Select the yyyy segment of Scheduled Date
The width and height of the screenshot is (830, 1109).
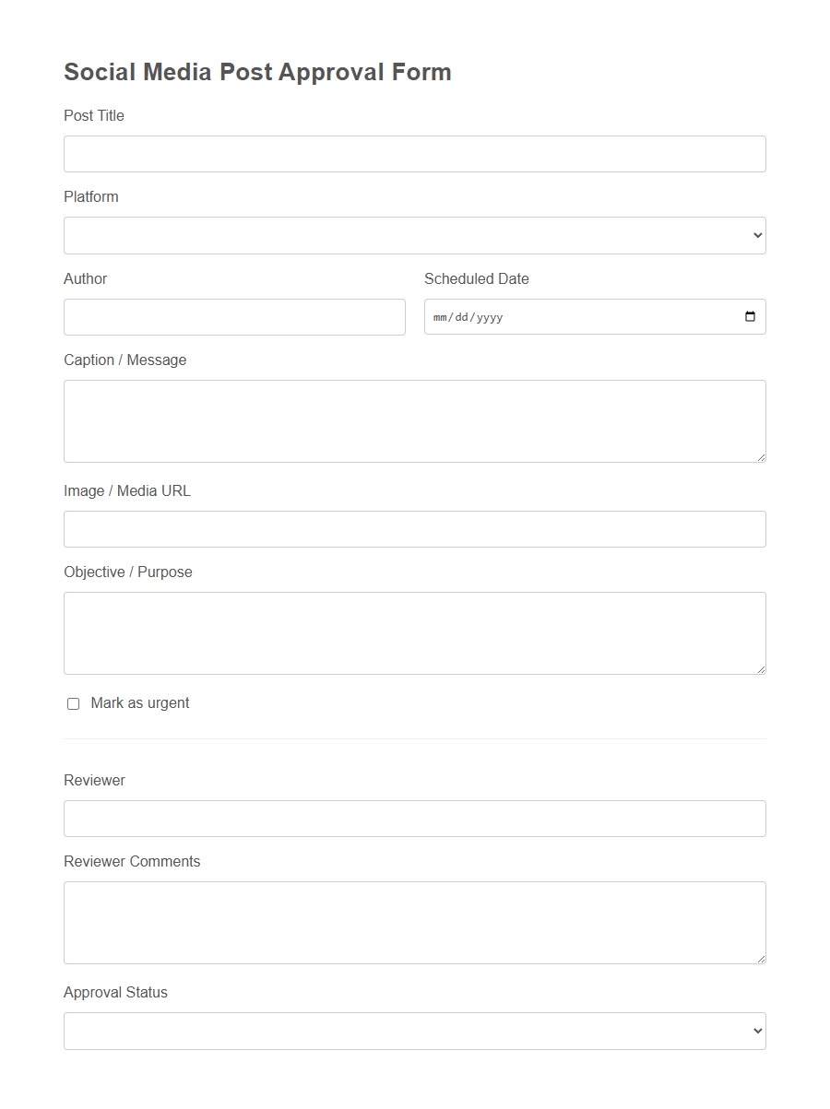[x=492, y=316]
